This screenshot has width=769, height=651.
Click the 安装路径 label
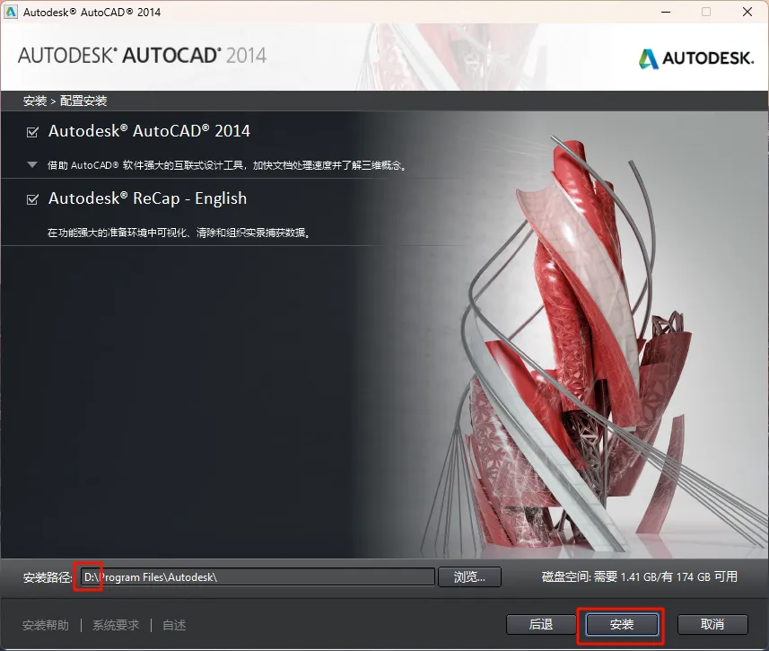[48, 577]
